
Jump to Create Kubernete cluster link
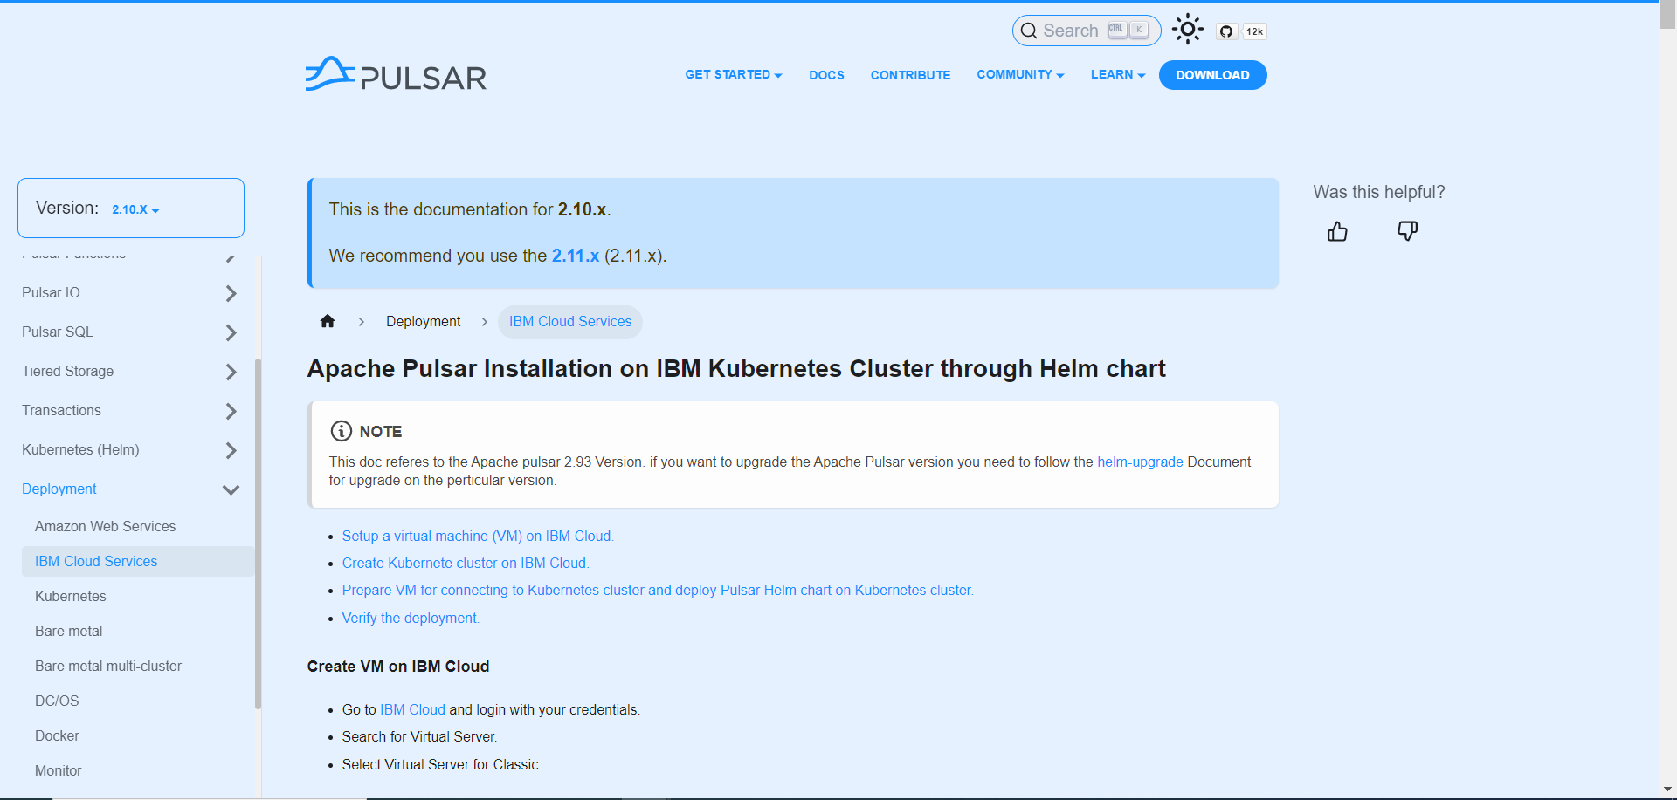pyautogui.click(x=466, y=563)
